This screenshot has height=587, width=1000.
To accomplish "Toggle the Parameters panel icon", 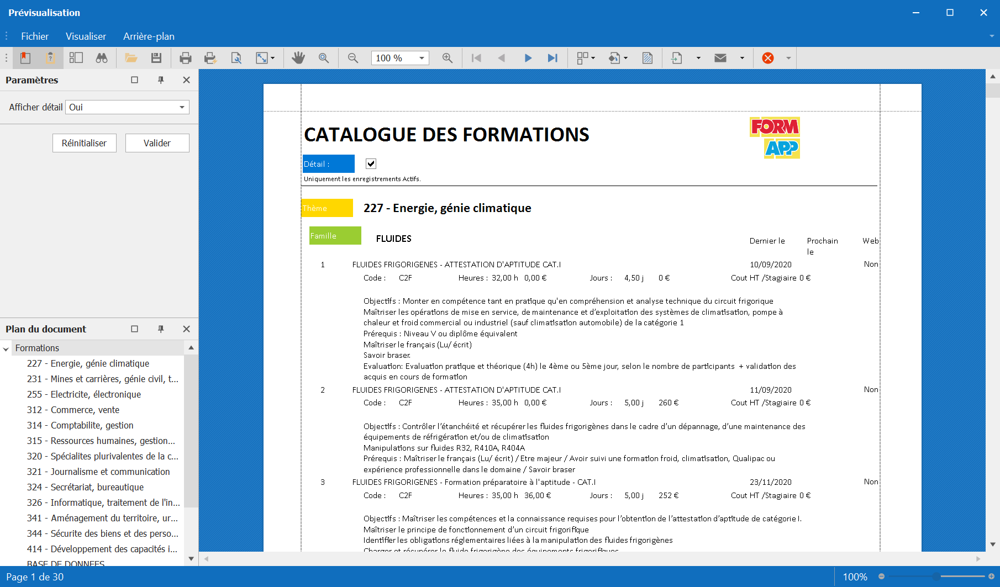I will pos(50,58).
